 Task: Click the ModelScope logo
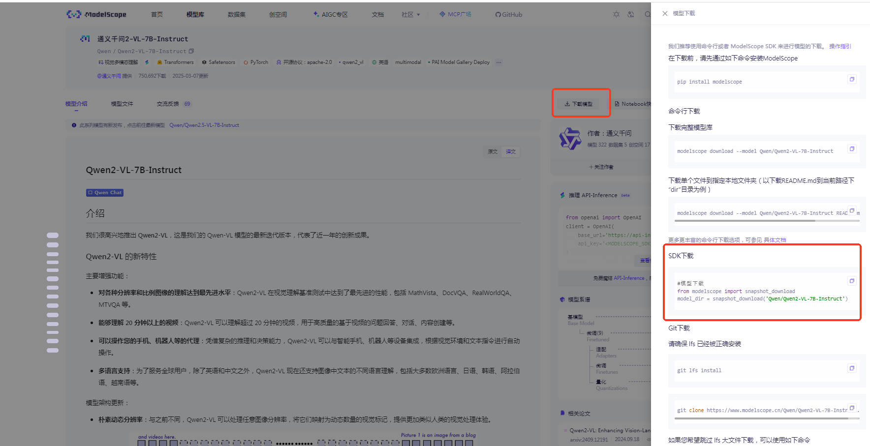click(96, 14)
